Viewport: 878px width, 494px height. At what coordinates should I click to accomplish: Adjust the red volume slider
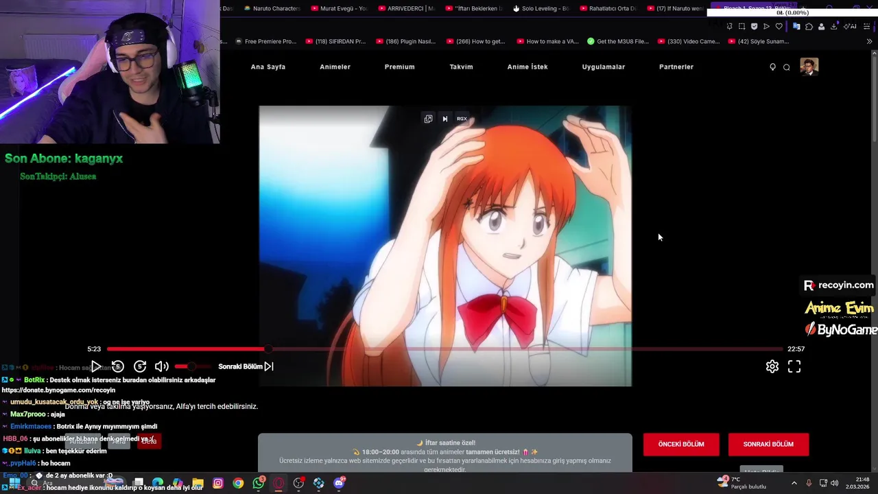pos(192,366)
